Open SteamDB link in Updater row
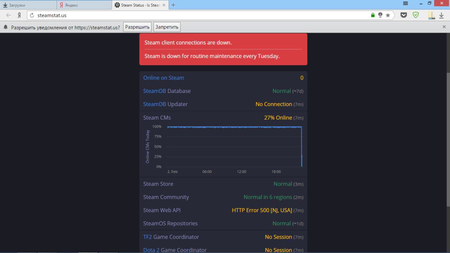The width and height of the screenshot is (450, 253). (154, 104)
